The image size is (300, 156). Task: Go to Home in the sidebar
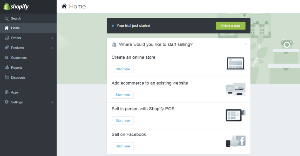15,28
